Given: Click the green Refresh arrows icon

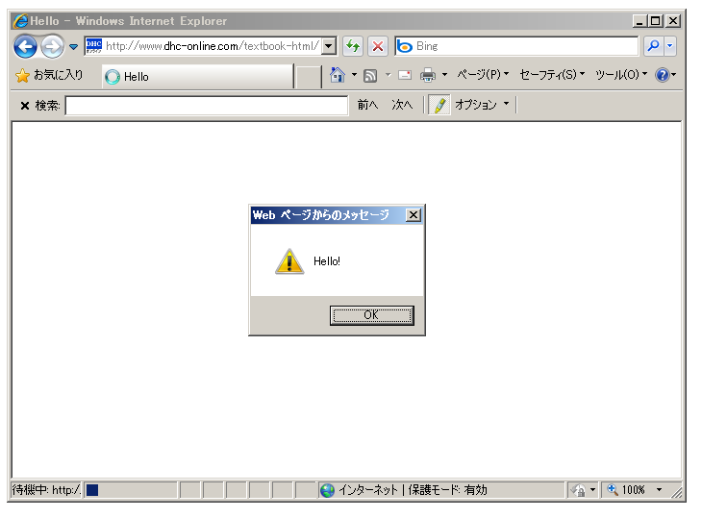Looking at the screenshot, I should [x=353, y=46].
